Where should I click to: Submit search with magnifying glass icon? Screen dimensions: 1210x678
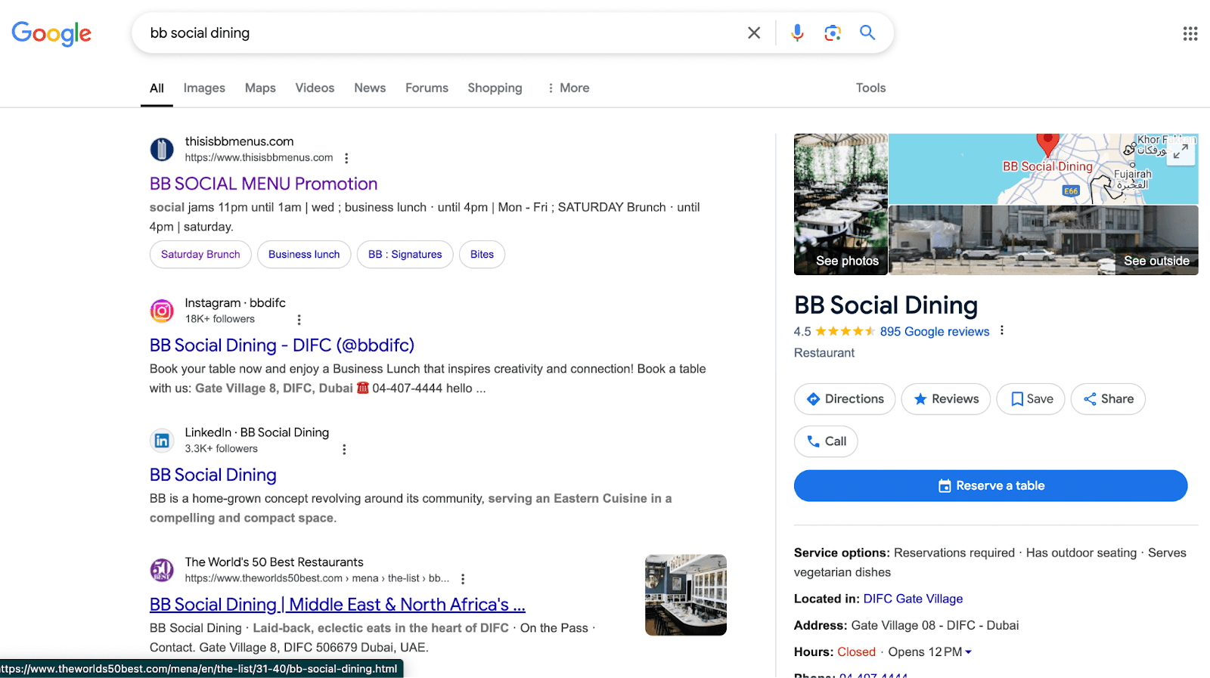click(867, 33)
